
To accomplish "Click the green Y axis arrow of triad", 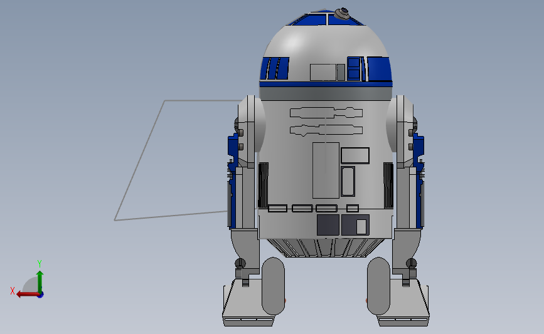I will pos(40,281).
